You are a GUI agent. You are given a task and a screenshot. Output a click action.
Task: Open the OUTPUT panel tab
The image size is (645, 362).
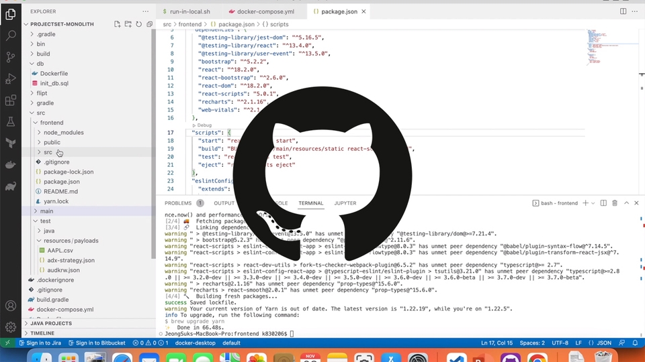(x=224, y=203)
